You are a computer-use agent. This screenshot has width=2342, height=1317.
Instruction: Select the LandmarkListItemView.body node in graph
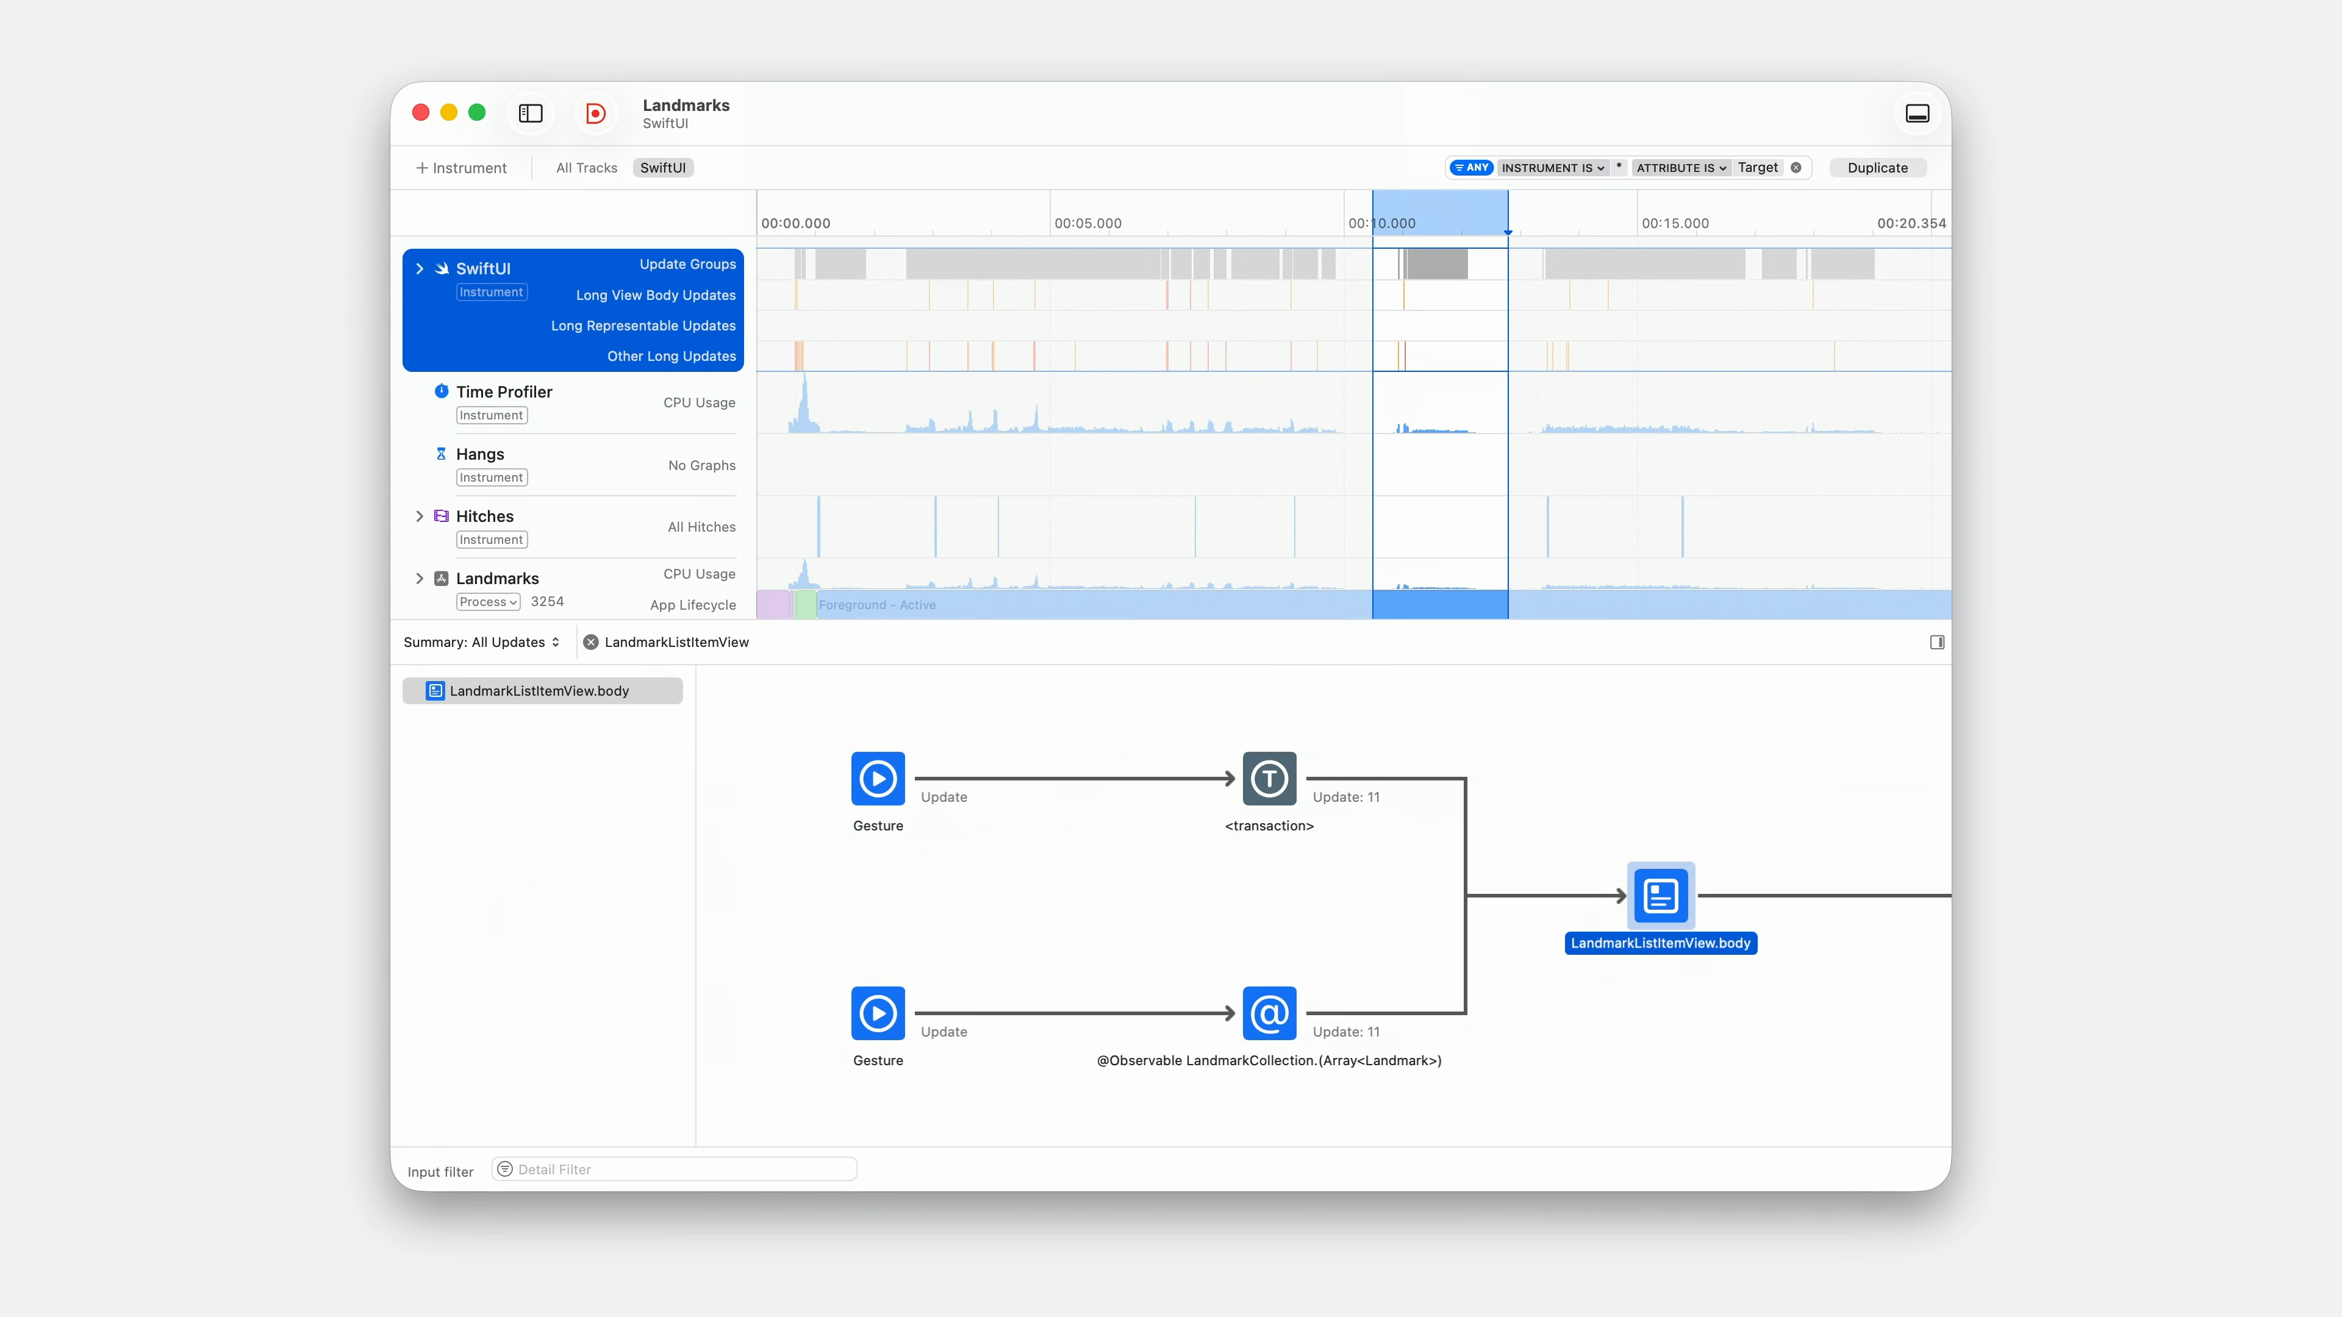pos(1660,895)
